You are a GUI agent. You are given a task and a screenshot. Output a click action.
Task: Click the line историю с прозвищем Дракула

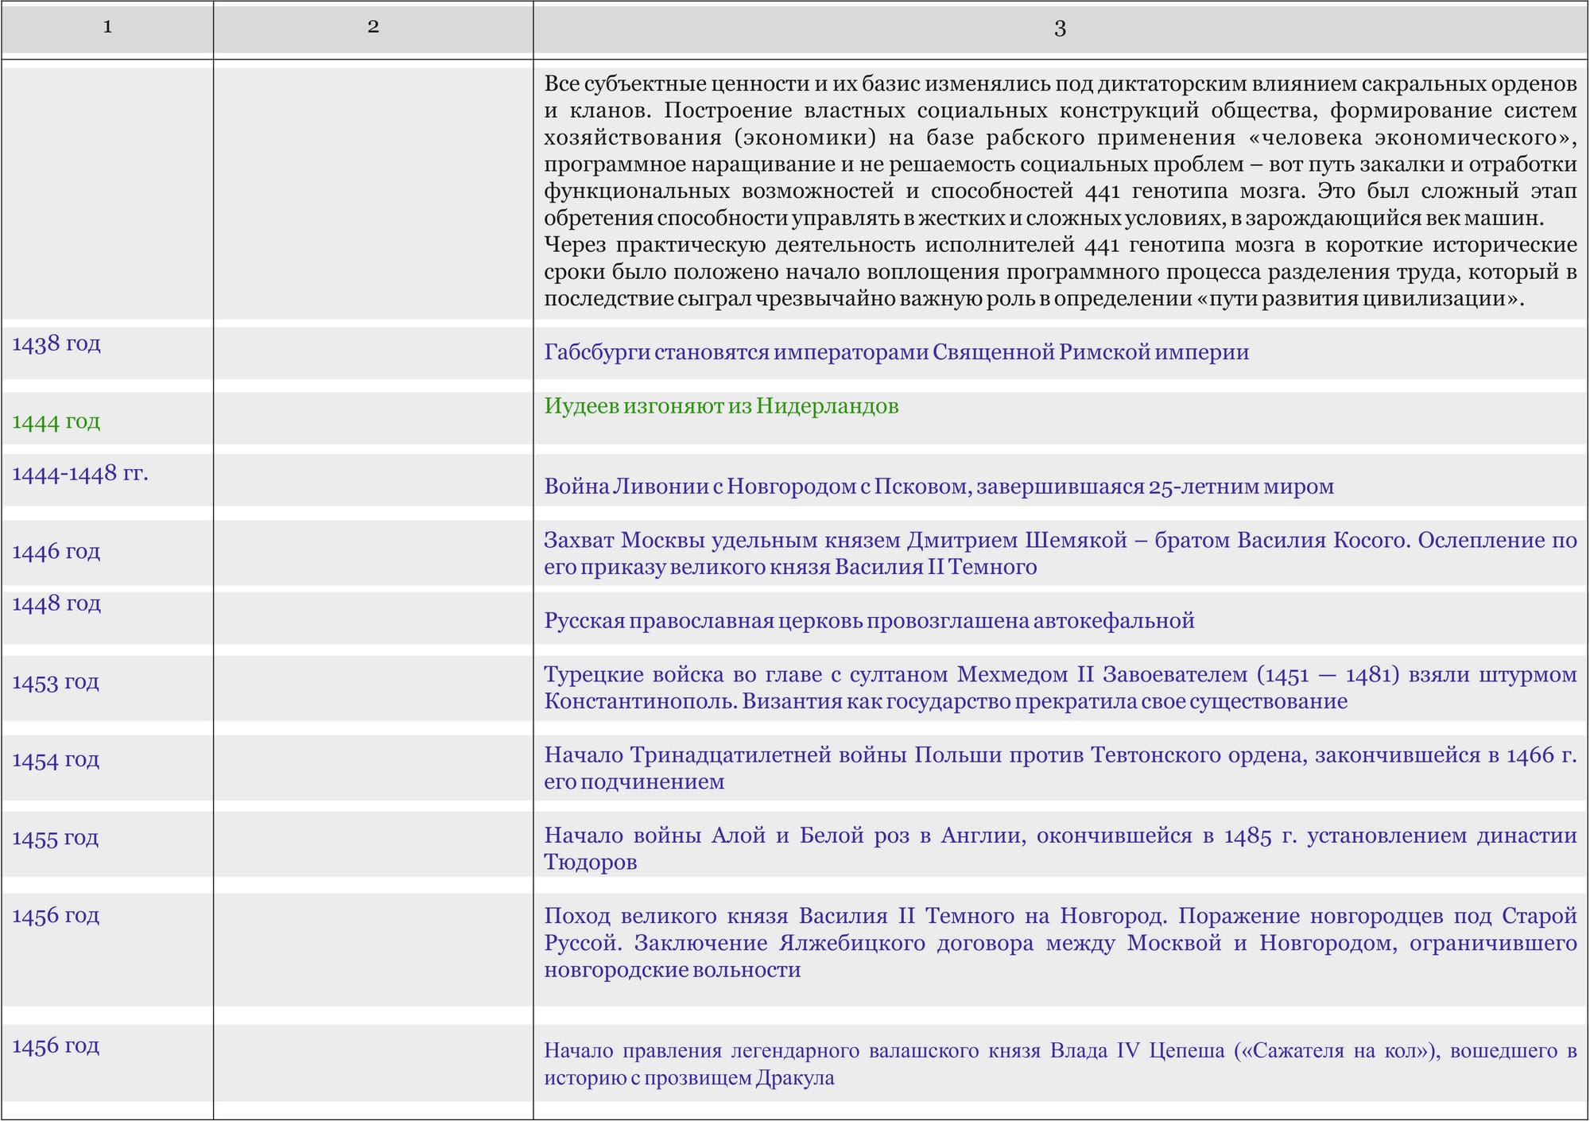689,1078
